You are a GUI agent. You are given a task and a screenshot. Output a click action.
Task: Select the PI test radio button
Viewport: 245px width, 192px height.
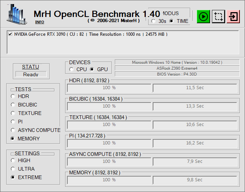[13, 122]
